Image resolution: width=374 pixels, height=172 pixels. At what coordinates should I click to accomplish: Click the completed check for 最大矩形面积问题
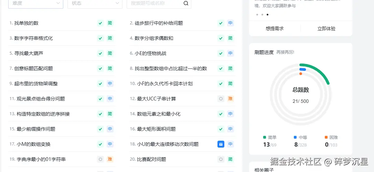click(x=221, y=129)
